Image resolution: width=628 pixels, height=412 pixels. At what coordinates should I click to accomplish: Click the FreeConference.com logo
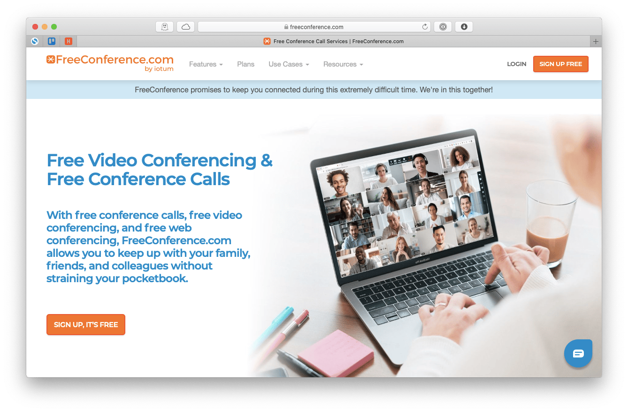click(110, 63)
